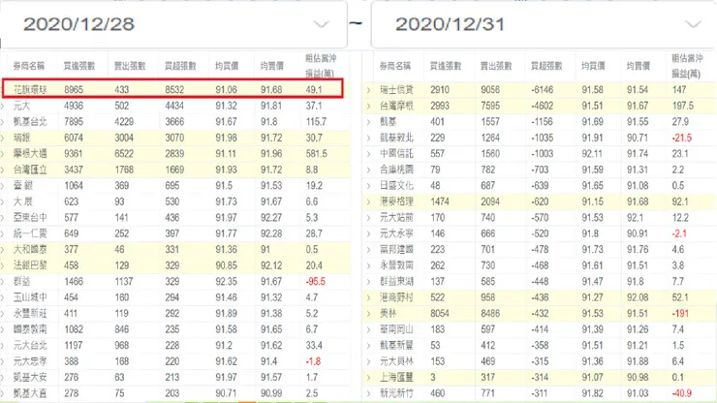
Task: Open the end date dropdown 2020/12/31
Action: click(544, 24)
